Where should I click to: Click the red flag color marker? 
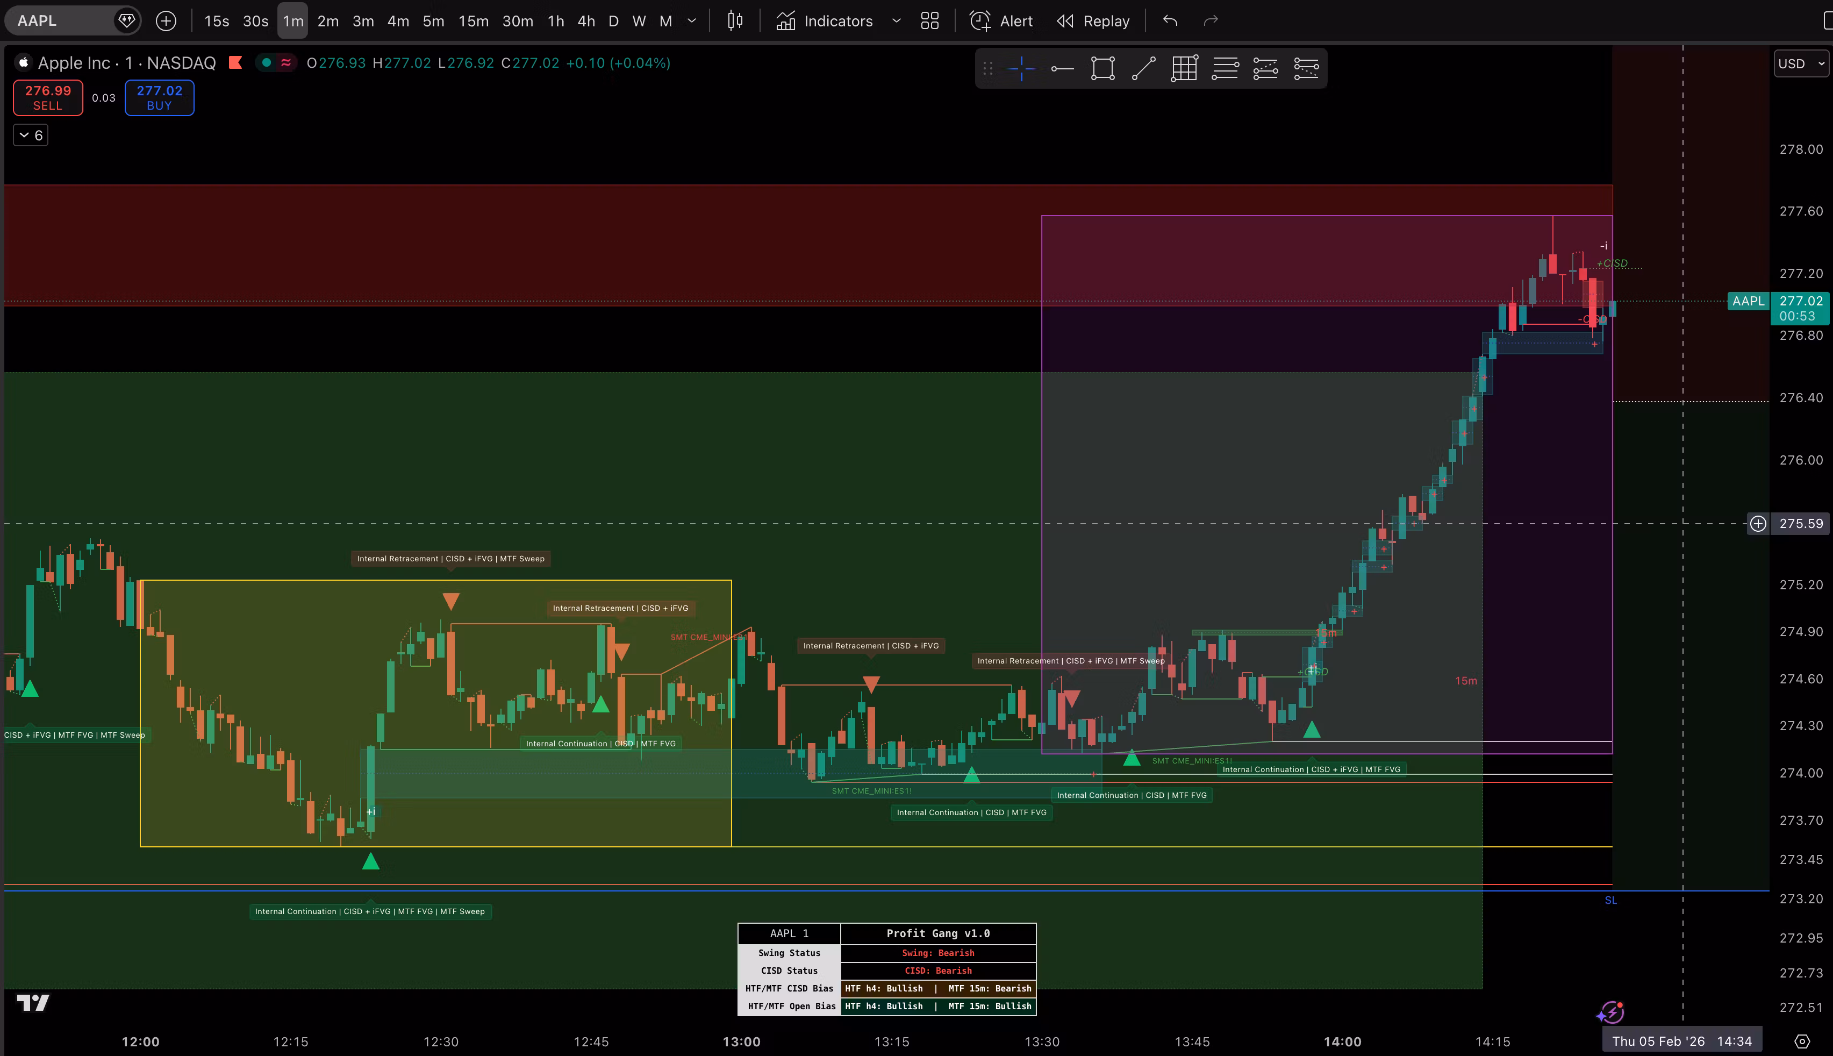coord(235,63)
